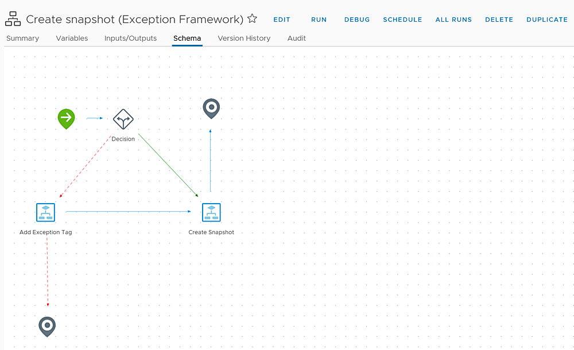The image size is (574, 350).
Task: Start DEBUG mode for the workflow
Action: 357,20
